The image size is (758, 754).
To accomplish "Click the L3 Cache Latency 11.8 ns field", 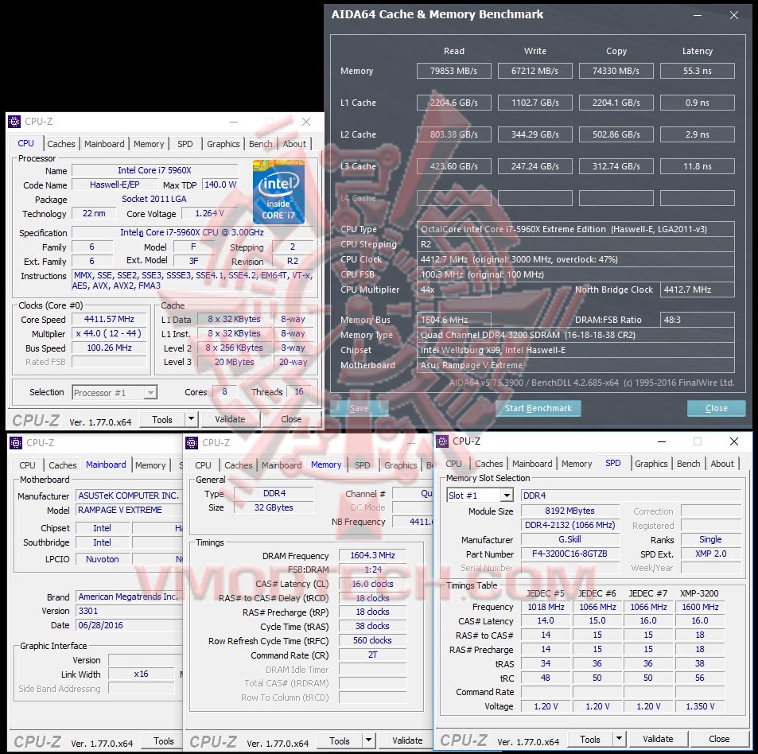I will point(697,166).
